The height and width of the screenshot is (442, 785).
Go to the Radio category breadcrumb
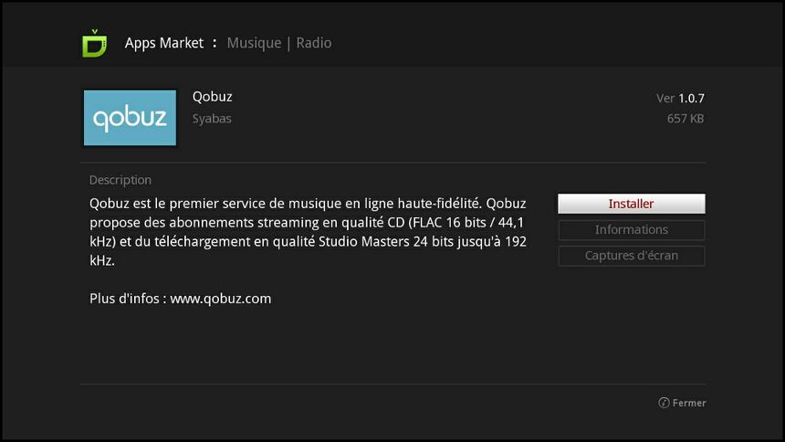(x=313, y=43)
